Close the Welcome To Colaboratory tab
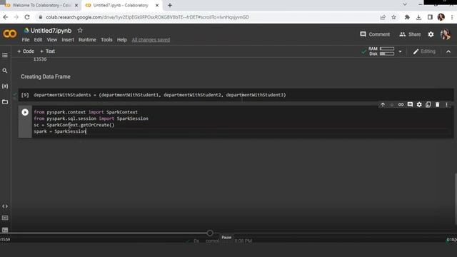Image resolution: width=457 pixels, height=257 pixels. coord(76,5)
